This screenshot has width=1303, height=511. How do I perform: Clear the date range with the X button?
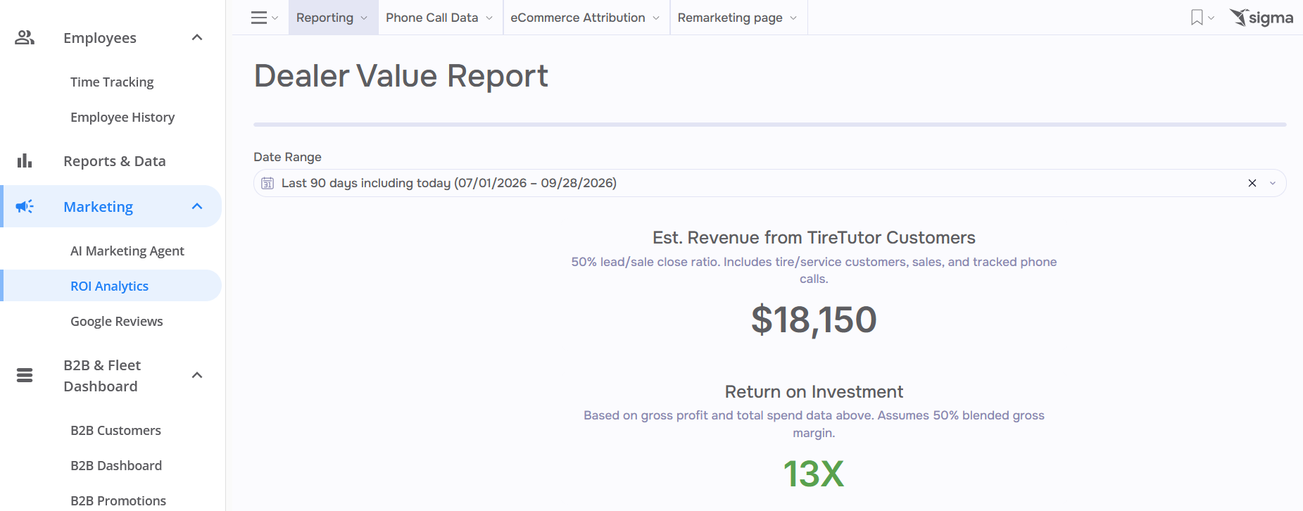(1252, 183)
